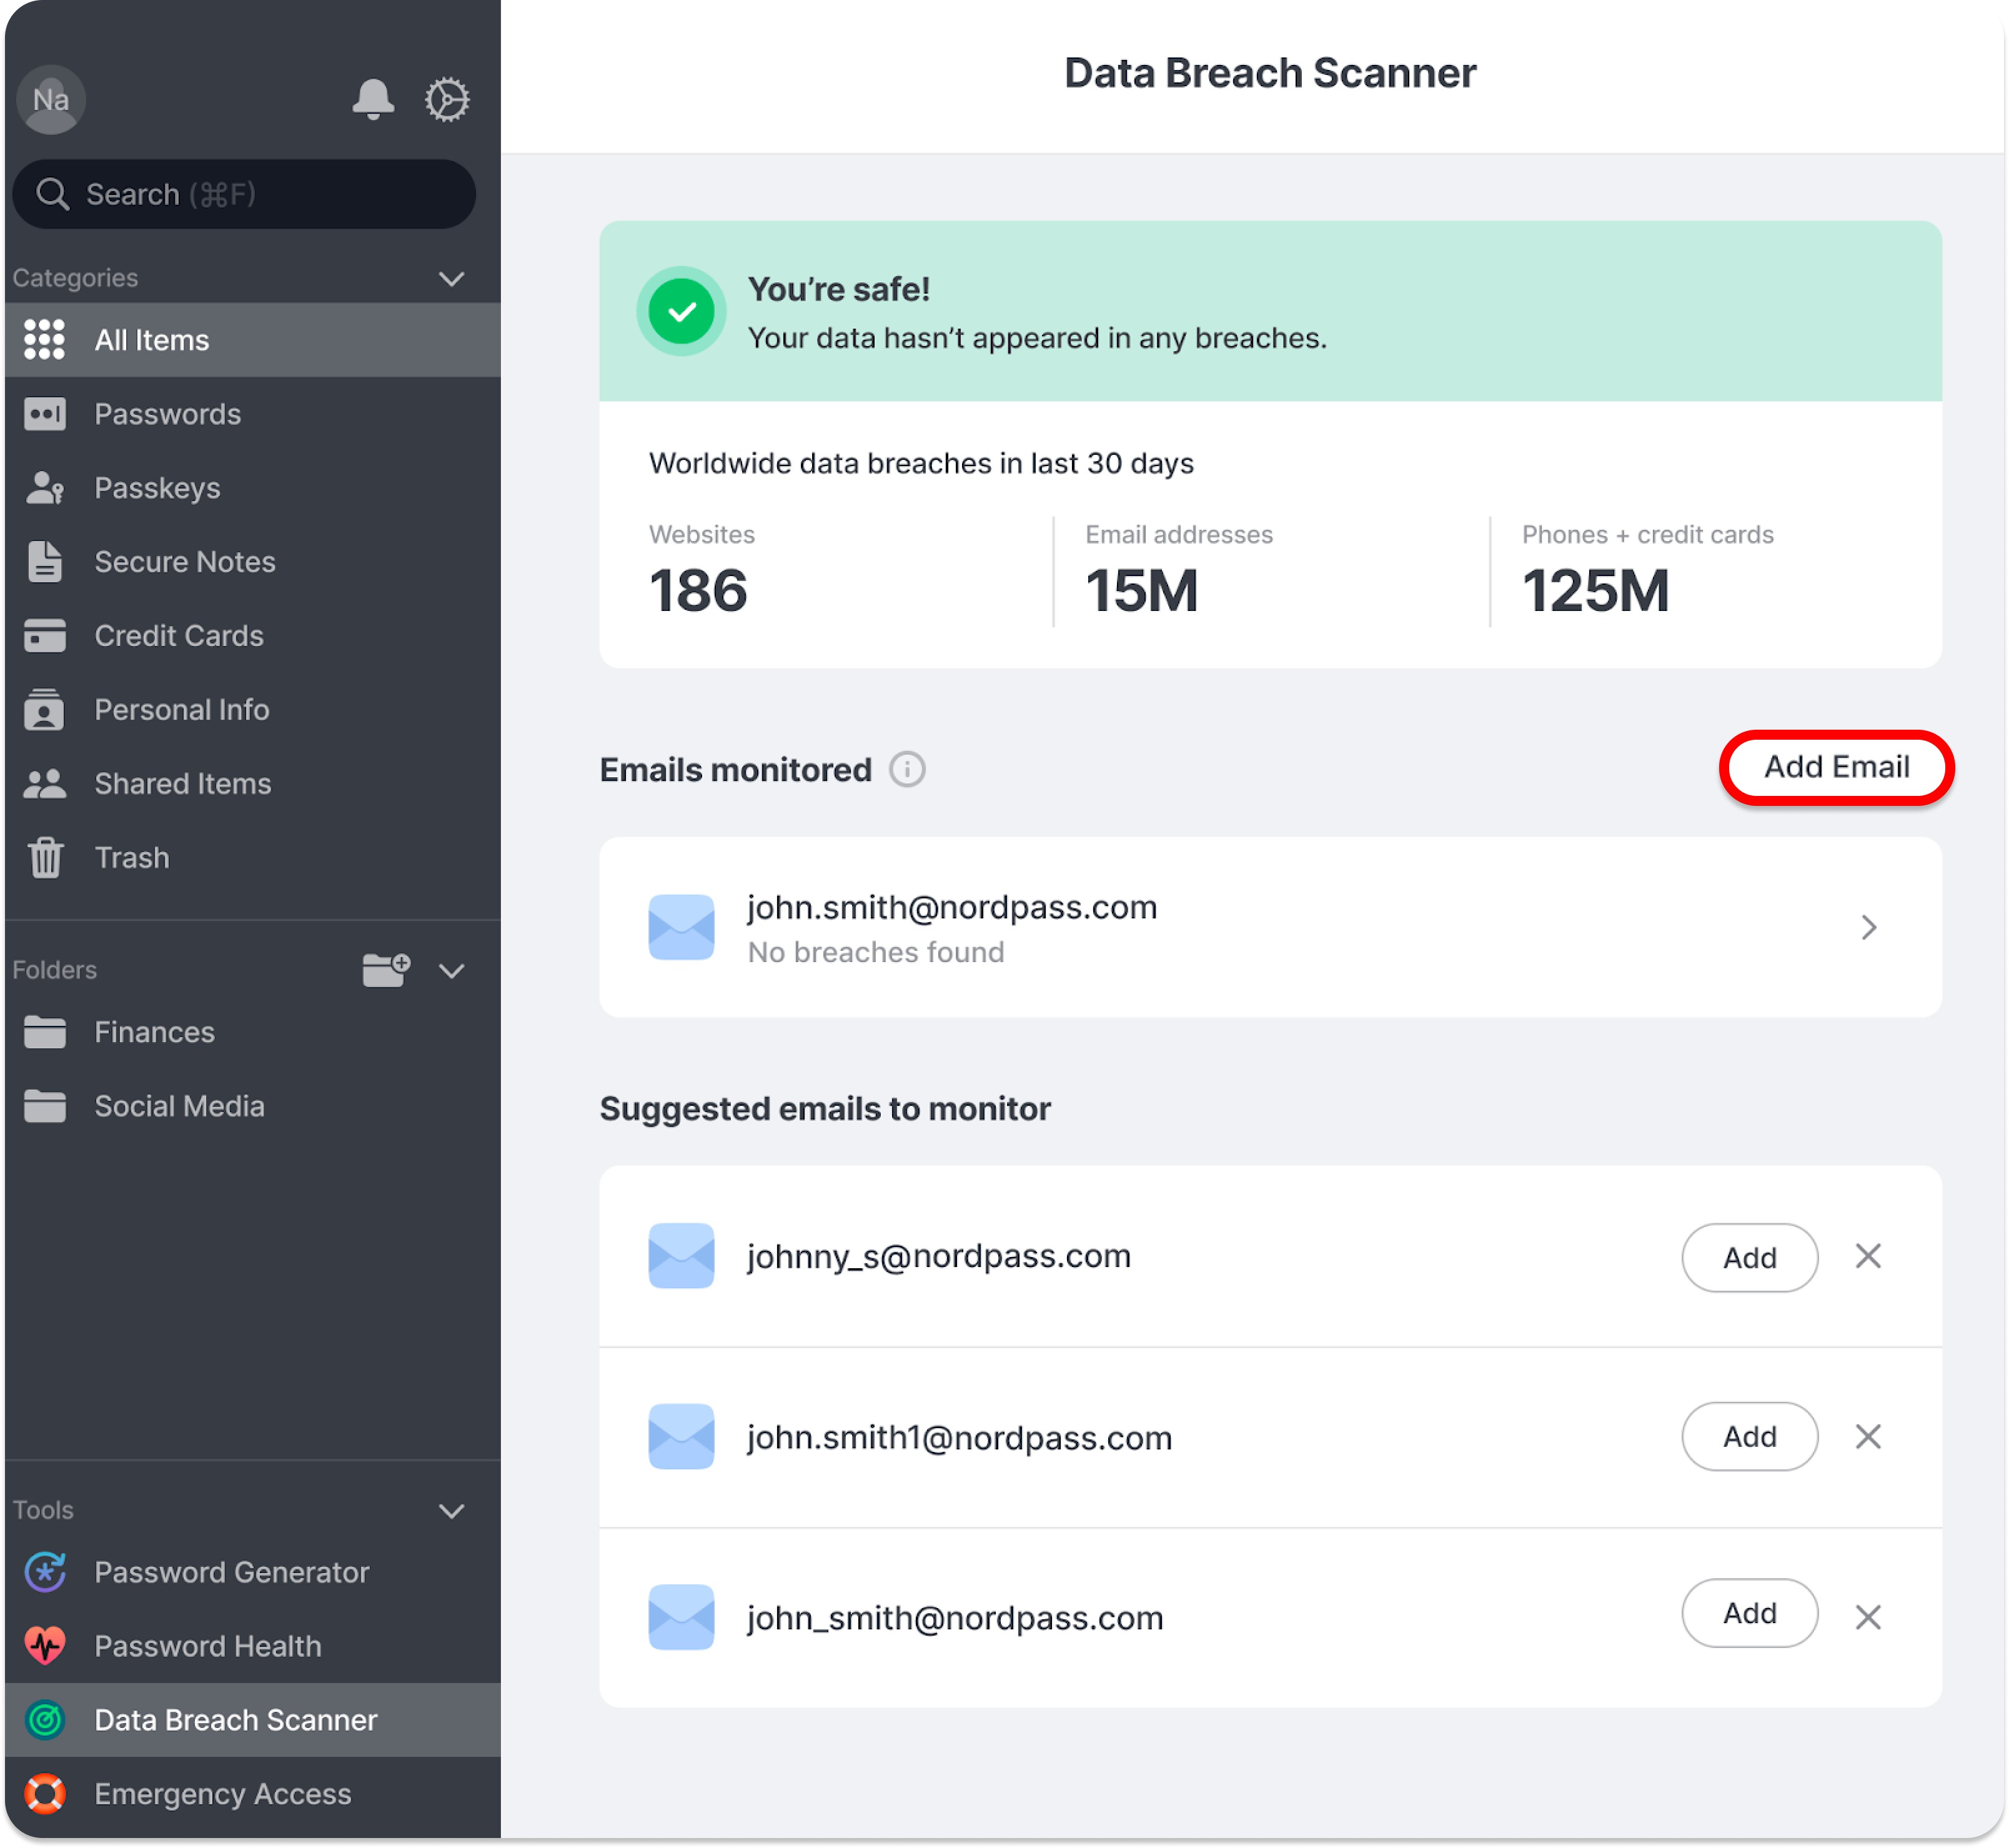
Task: Collapse the Tools section chevron
Action: pos(452,1511)
